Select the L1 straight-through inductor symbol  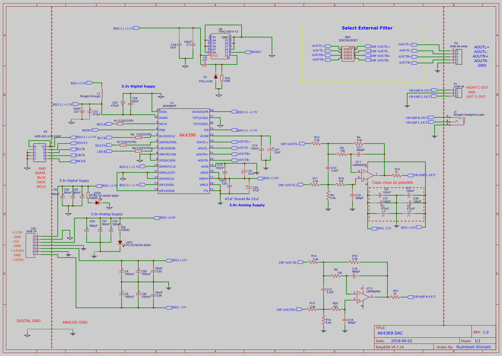pos(102,93)
